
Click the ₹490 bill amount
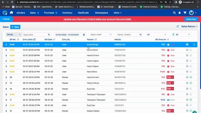click(x=163, y=72)
